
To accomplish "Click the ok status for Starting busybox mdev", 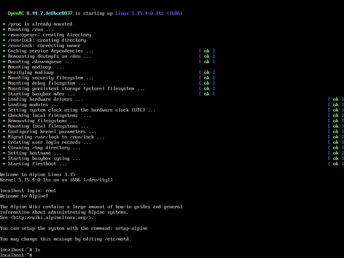I will pyautogui.click(x=207, y=94).
